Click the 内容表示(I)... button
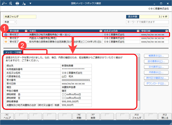Image resolution: width=172 pixels, height=125 pixels. coord(156,73)
